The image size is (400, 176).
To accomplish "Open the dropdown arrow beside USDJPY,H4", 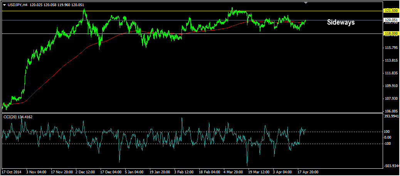I will pos(4,5).
